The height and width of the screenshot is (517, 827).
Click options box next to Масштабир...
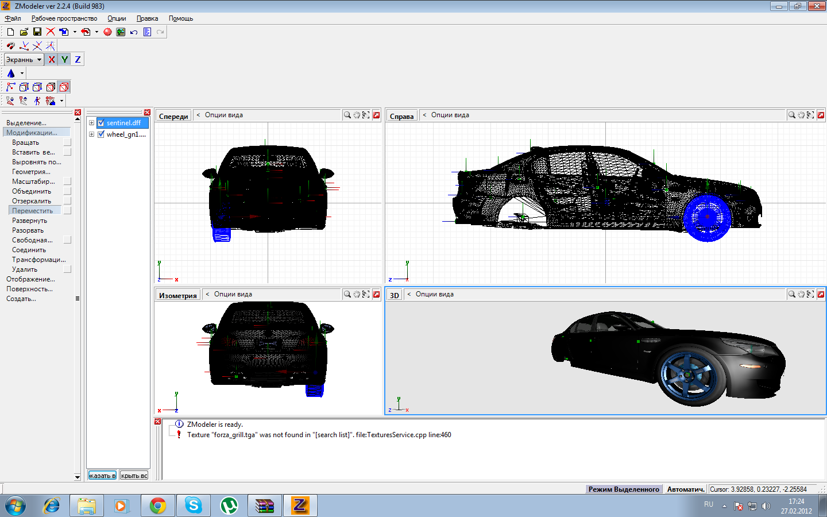click(67, 181)
